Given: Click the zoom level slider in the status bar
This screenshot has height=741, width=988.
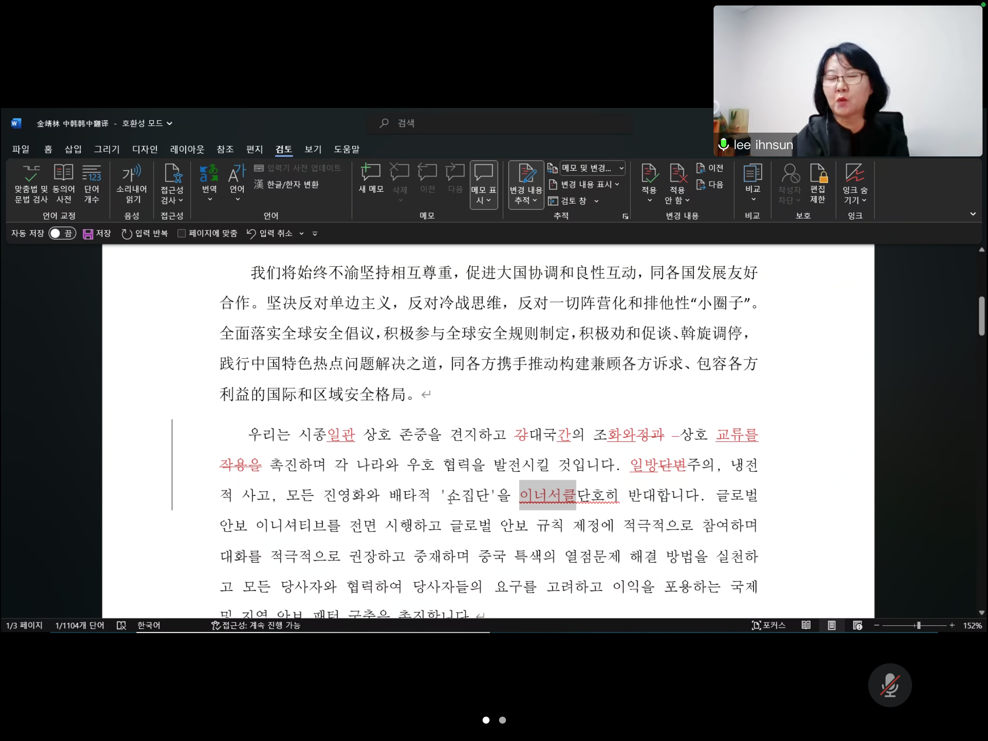Looking at the screenshot, I should [x=918, y=625].
